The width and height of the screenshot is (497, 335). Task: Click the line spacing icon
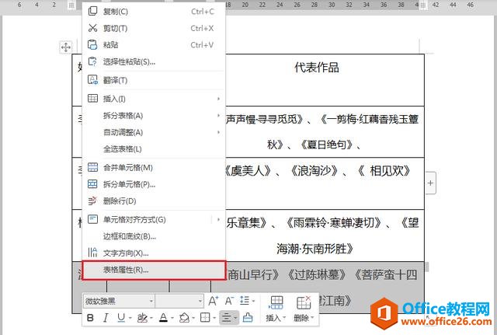point(245,301)
